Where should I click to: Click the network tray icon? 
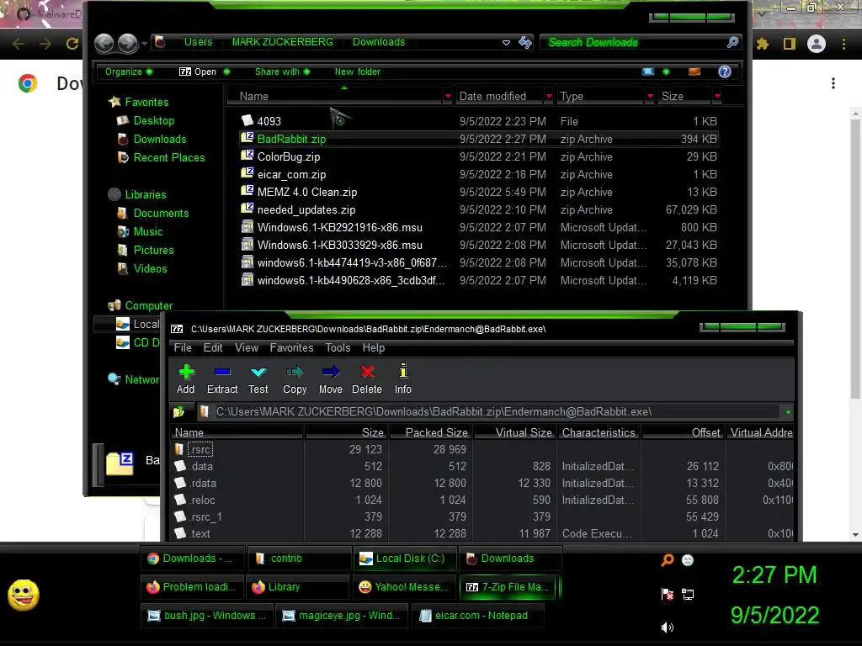pyautogui.click(x=688, y=594)
